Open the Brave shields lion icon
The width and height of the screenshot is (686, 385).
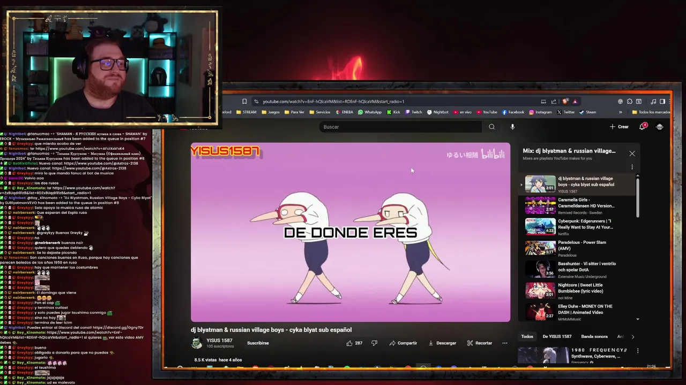pos(565,101)
